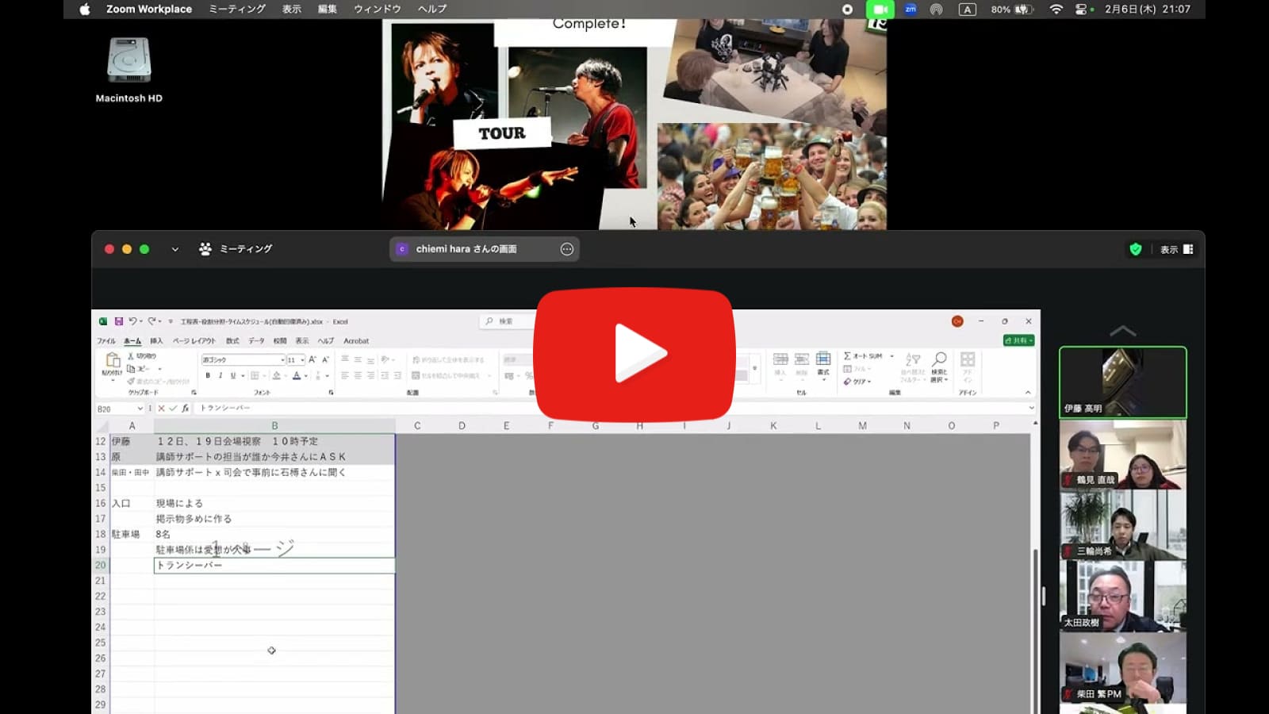The width and height of the screenshot is (1269, 714).
Task: Open the ミーティング menu in menu bar
Action: [236, 10]
